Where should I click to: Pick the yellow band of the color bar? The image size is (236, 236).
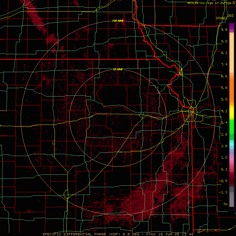(232, 112)
